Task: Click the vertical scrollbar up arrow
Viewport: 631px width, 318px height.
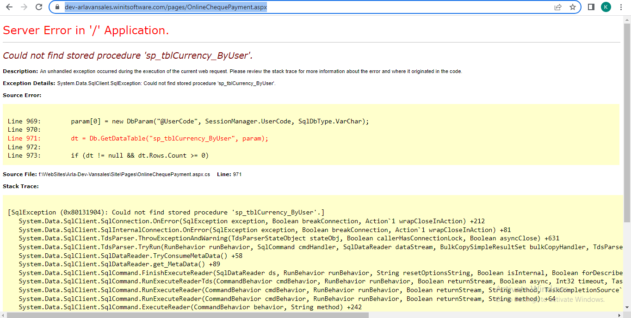Action: tap(627, 19)
